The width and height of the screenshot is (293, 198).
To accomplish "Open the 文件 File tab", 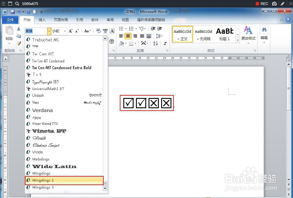I will point(10,20).
